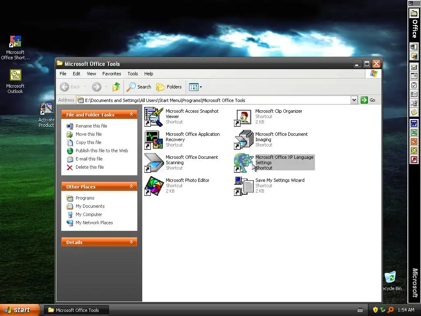Viewport: 421px width, 316px height.
Task: Open the Microsoft Access Snapshot Viewer shortcut icon
Action: point(154,116)
